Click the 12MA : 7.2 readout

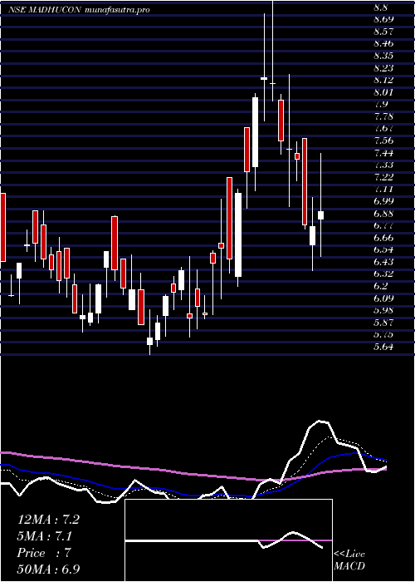coord(48,520)
